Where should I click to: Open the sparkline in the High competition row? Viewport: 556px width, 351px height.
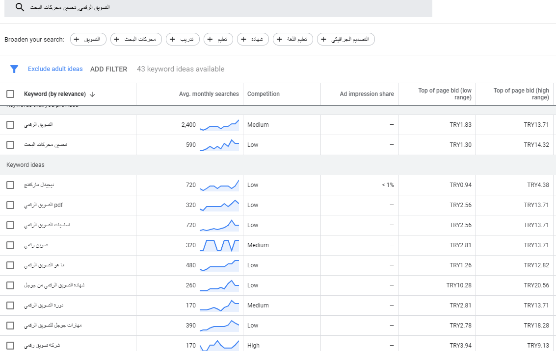pos(219,345)
